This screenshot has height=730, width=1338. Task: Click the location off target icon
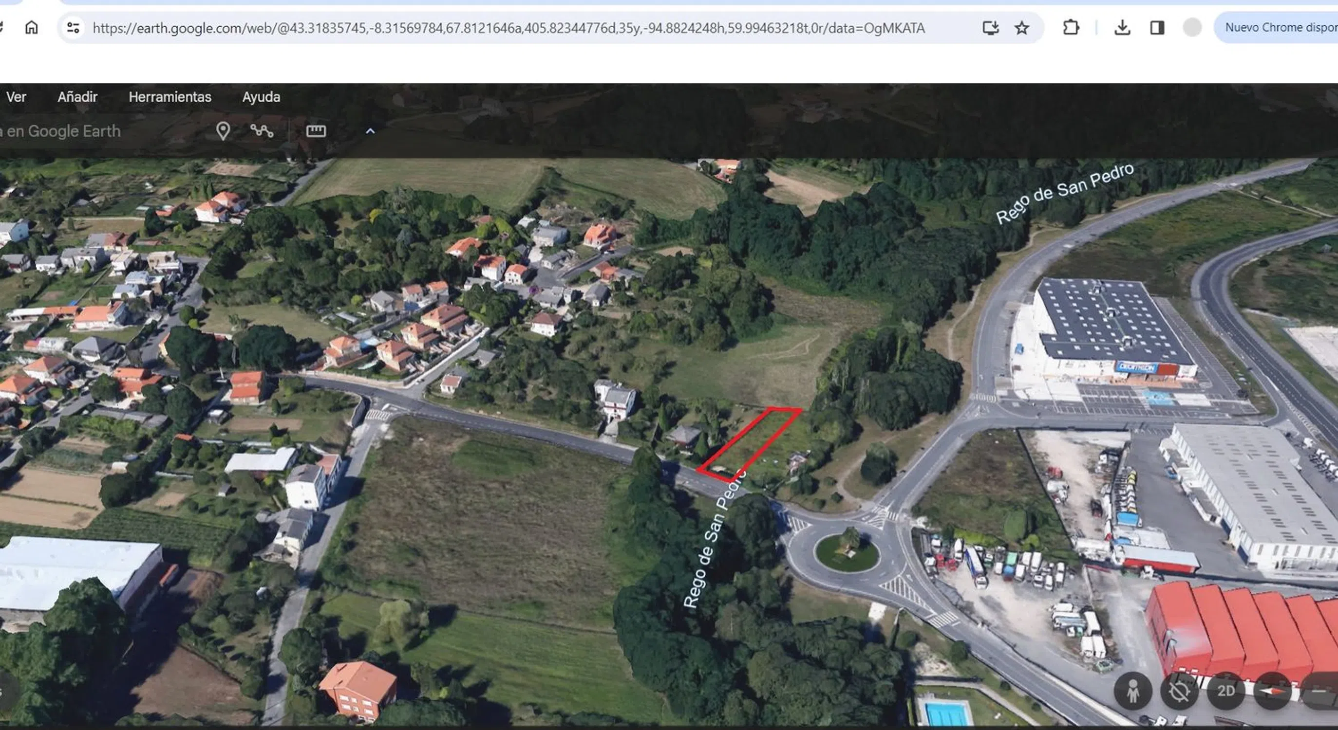[x=1179, y=691]
